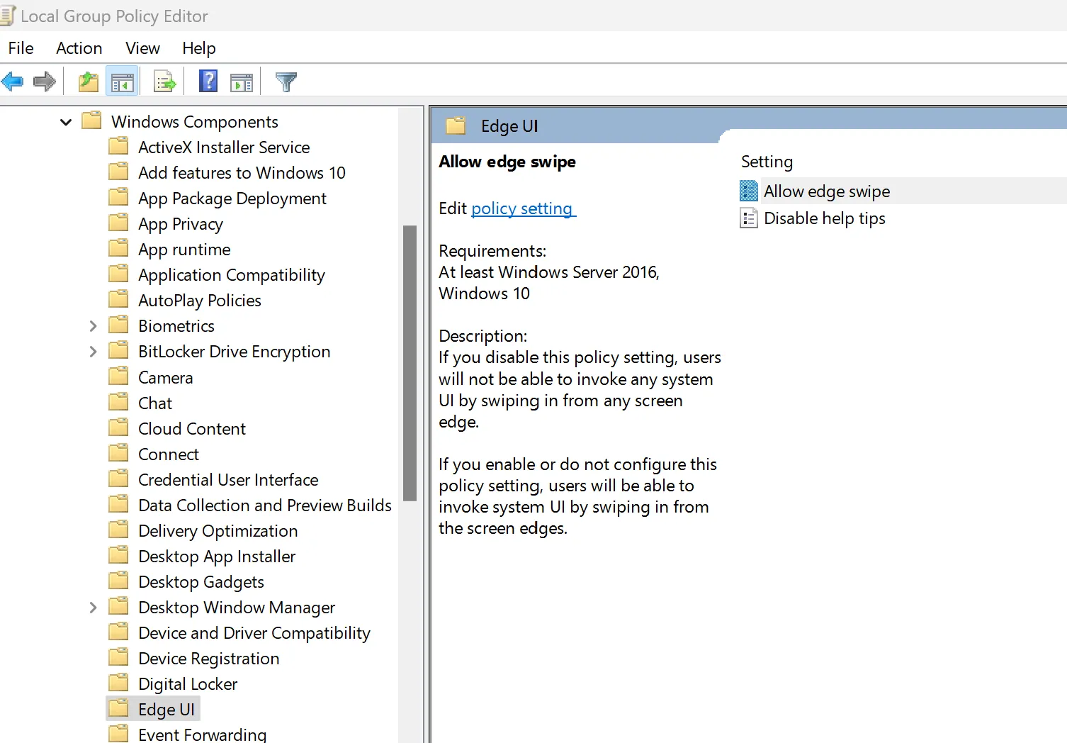The height and width of the screenshot is (743, 1067).
Task: Open the Action menu
Action: pos(79,48)
